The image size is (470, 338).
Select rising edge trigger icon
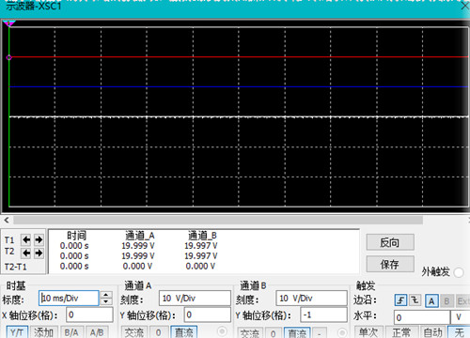point(400,300)
